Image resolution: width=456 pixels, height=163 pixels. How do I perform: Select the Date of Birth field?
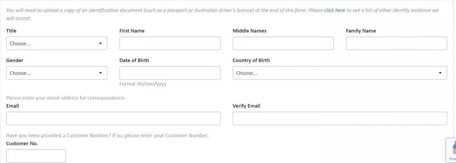point(170,73)
